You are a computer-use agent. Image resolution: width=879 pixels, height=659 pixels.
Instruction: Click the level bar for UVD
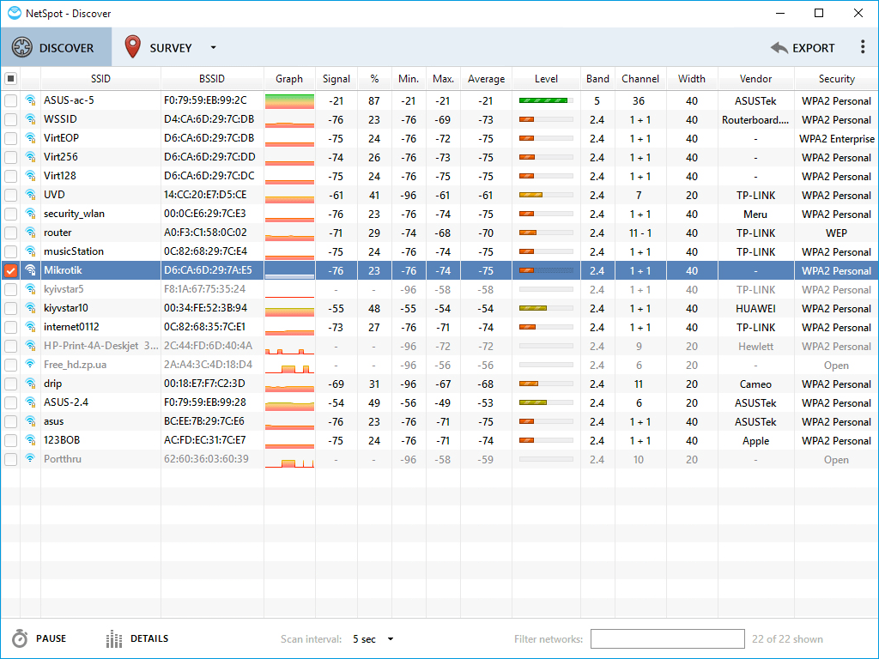pyautogui.click(x=546, y=195)
